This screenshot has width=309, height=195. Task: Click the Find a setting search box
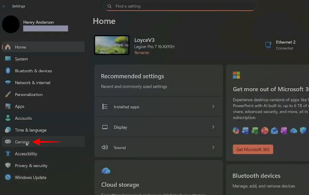(x=180, y=6)
